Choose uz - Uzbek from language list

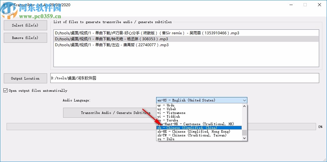pos(199,109)
